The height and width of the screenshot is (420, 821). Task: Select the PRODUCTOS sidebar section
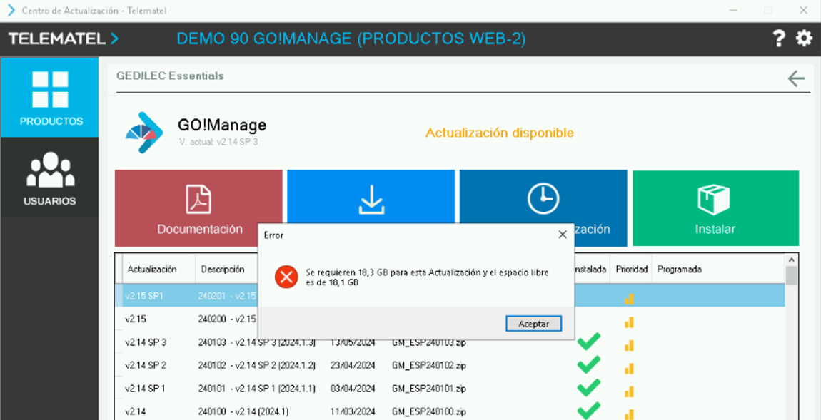pyautogui.click(x=50, y=97)
